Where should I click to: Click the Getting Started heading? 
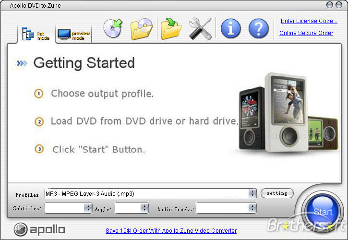click(84, 63)
